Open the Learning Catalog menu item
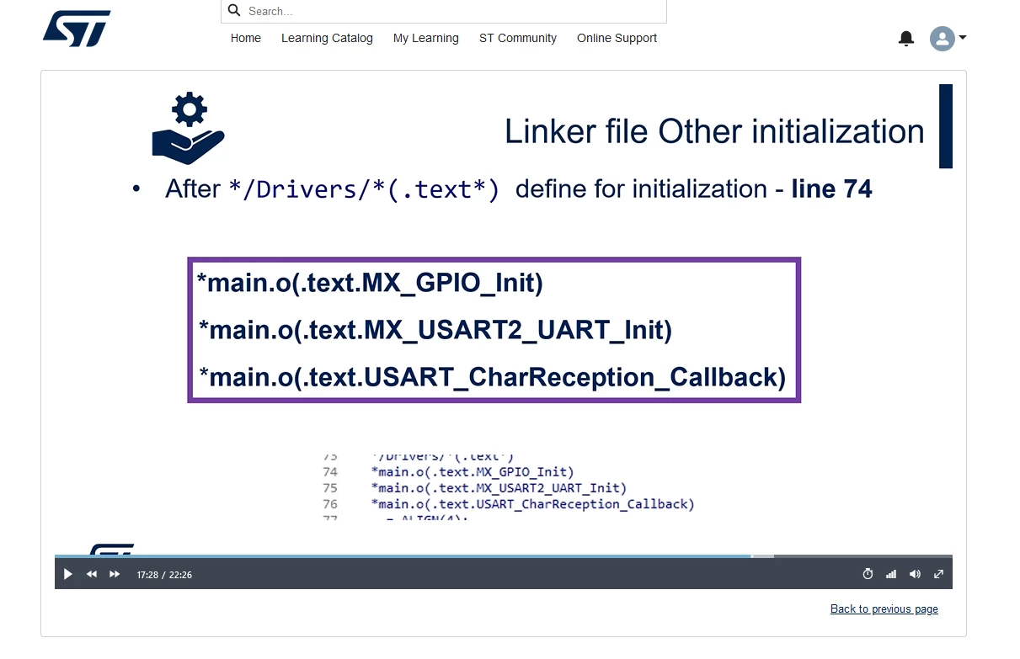The height and width of the screenshot is (659, 1020). pos(327,38)
